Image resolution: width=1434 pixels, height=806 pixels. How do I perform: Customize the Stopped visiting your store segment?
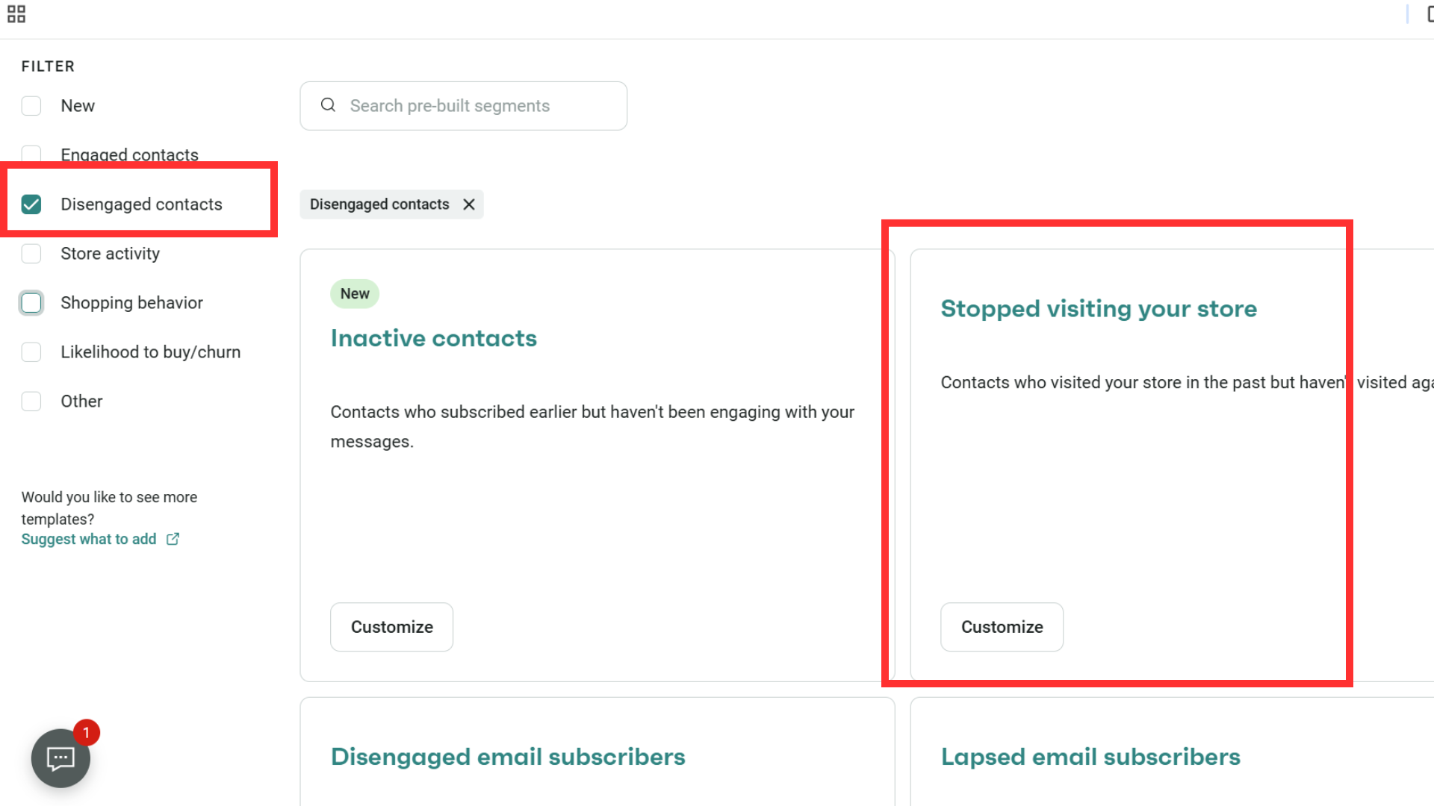(1002, 627)
